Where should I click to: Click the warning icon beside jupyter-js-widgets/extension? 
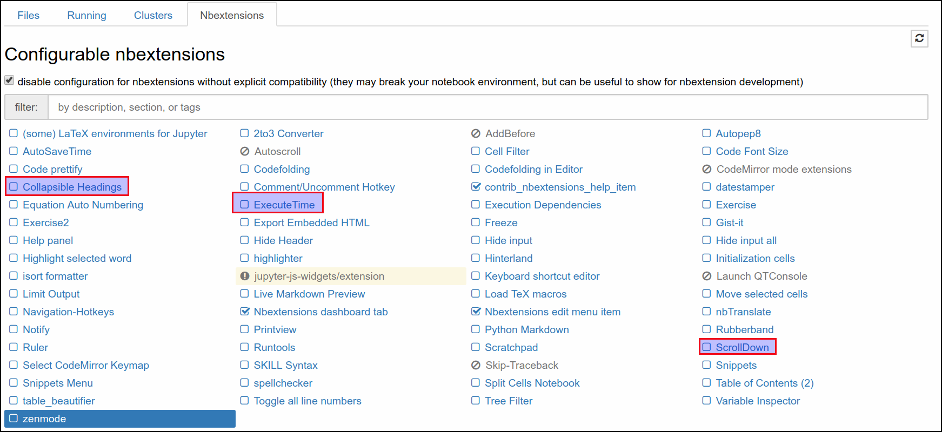click(x=245, y=276)
